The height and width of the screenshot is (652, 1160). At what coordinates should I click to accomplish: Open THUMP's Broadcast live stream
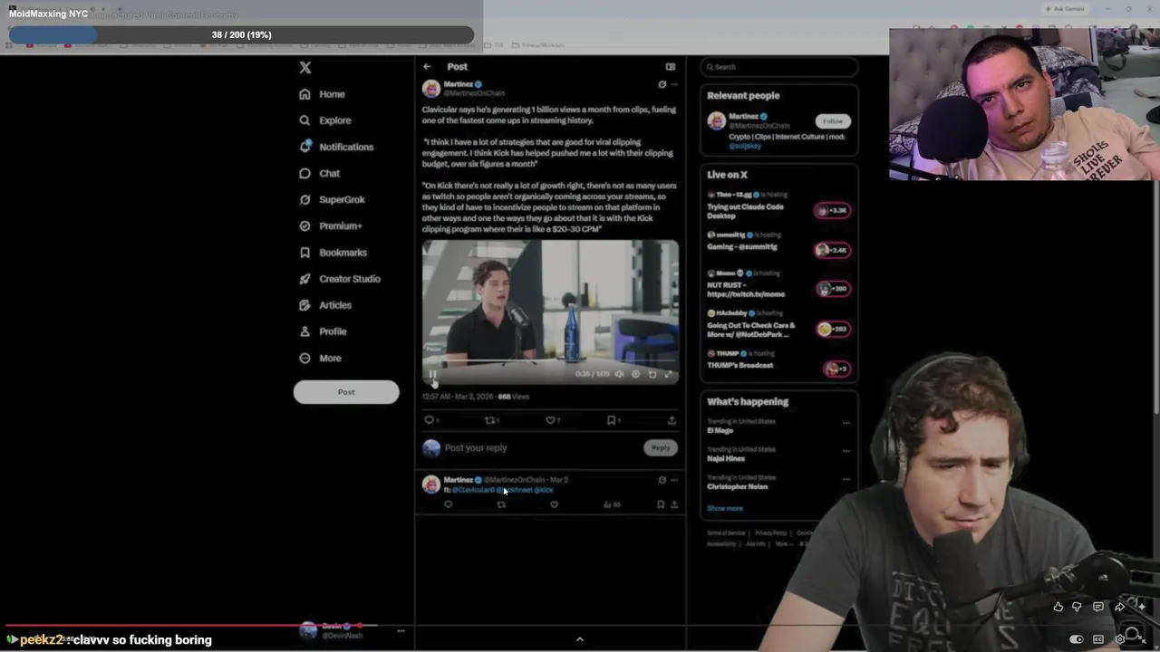pos(740,365)
